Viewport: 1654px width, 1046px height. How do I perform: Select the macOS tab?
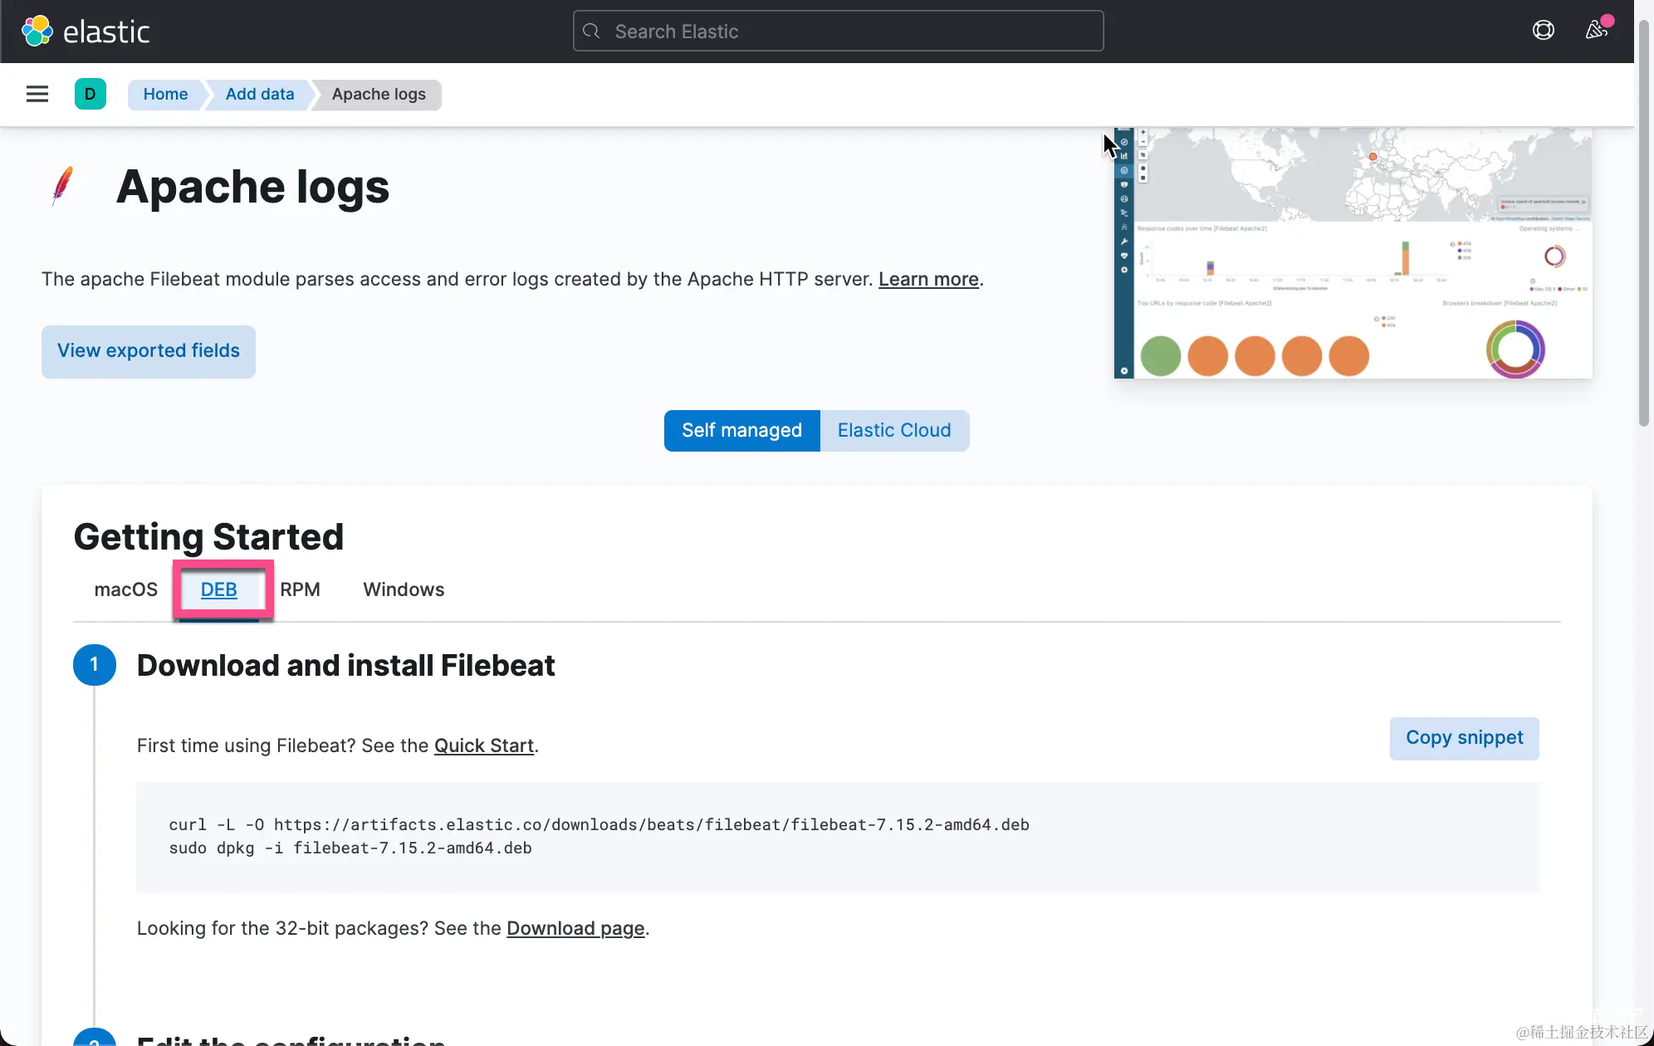(x=125, y=589)
